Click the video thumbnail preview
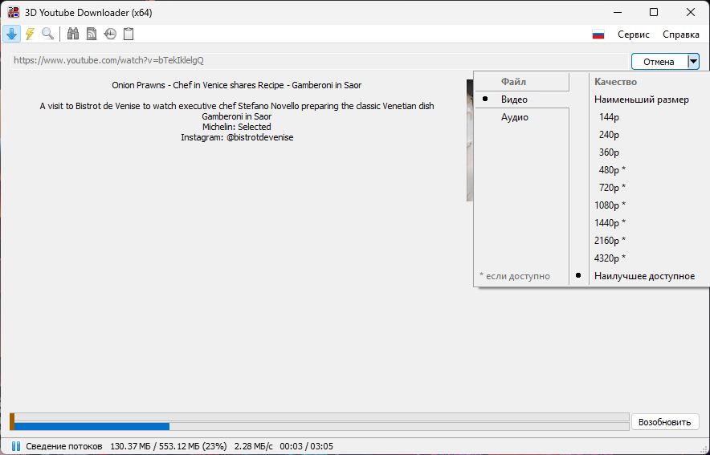The width and height of the screenshot is (710, 455). point(470,140)
